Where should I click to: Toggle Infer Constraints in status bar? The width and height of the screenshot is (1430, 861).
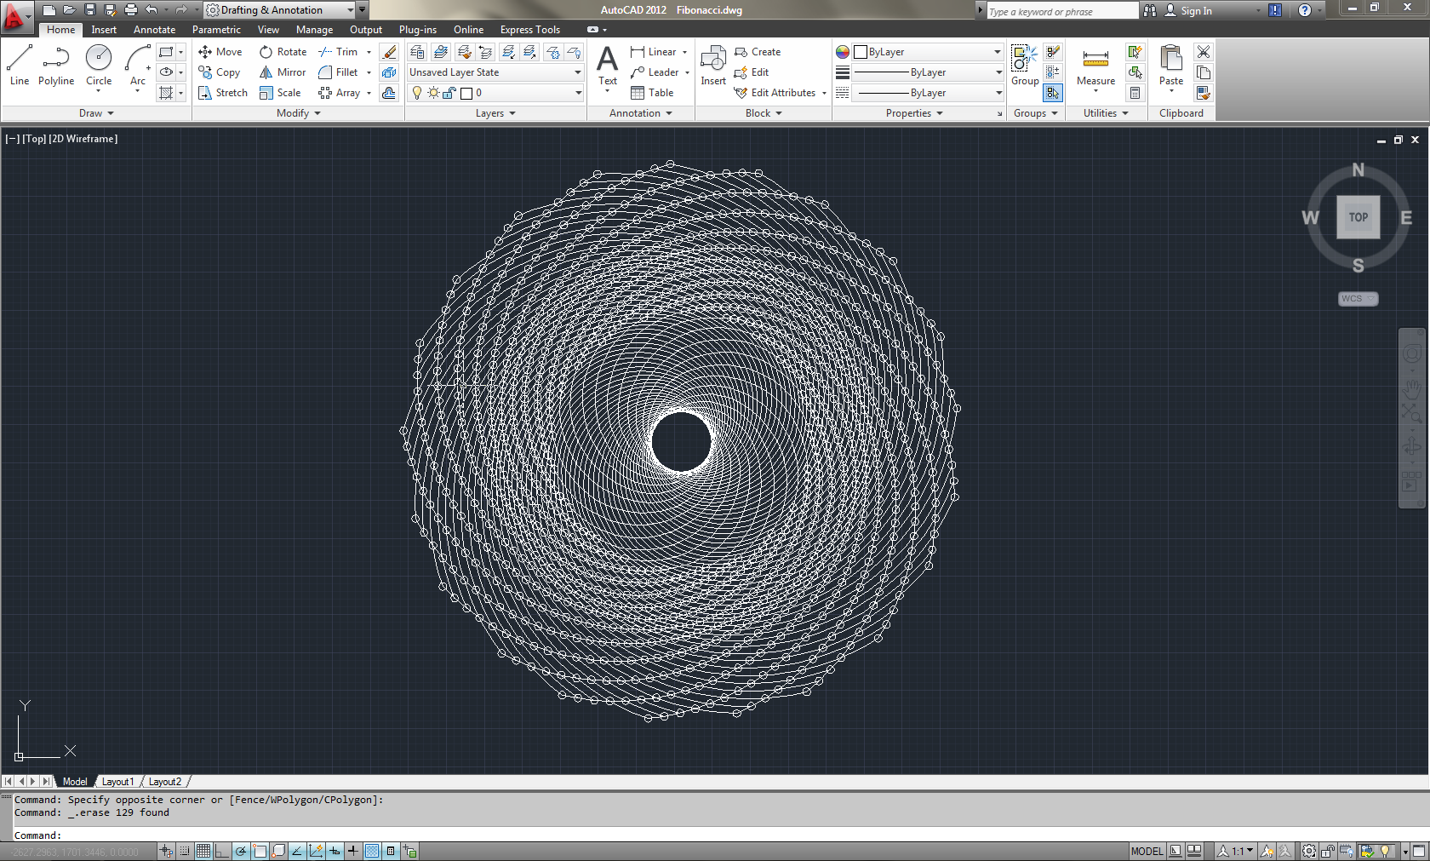(x=166, y=851)
